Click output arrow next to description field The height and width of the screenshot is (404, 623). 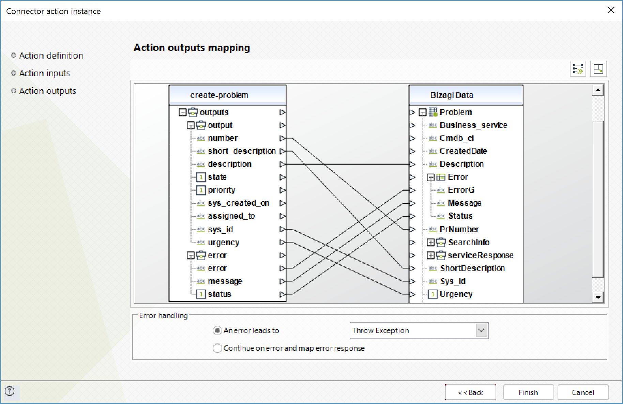point(283,164)
